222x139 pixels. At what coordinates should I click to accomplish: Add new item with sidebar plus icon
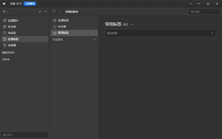[46, 11]
